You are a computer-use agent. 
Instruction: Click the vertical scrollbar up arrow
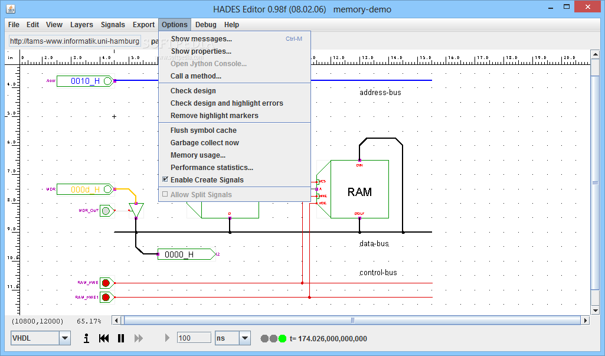coord(595,54)
